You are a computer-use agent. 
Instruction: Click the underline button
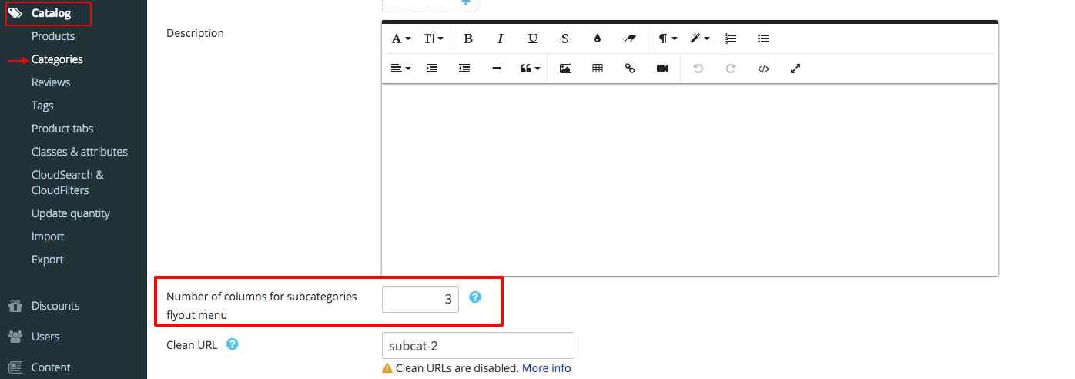click(x=532, y=39)
